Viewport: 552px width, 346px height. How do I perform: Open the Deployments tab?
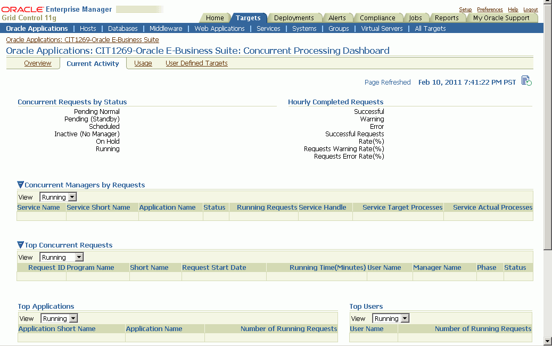[294, 18]
